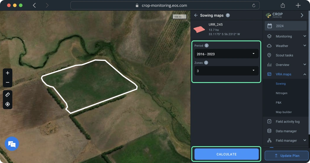Open the Period 2016 - 2023 dropdown
Viewport: 310px width, 163px height.
[x=226, y=54]
